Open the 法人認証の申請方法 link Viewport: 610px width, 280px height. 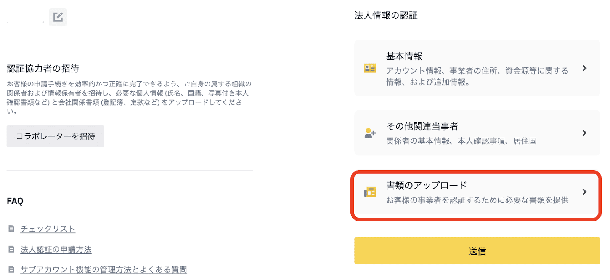pyautogui.click(x=56, y=250)
